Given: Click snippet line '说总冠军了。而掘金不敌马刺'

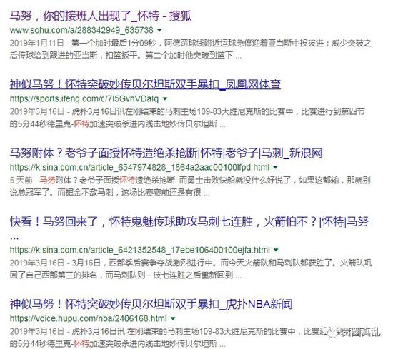Looking at the screenshot, I should (109, 193).
